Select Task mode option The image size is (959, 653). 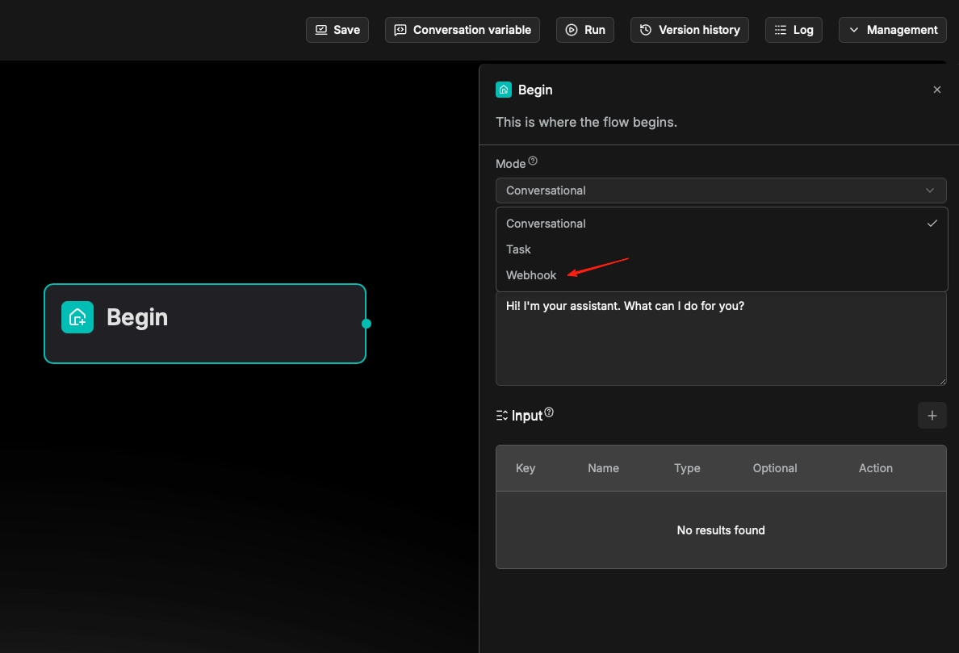tap(518, 249)
